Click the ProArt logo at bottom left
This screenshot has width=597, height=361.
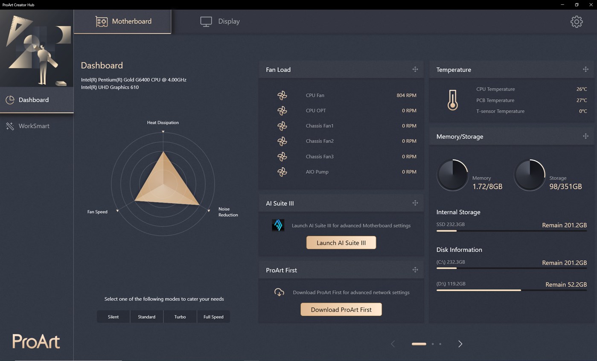[36, 341]
